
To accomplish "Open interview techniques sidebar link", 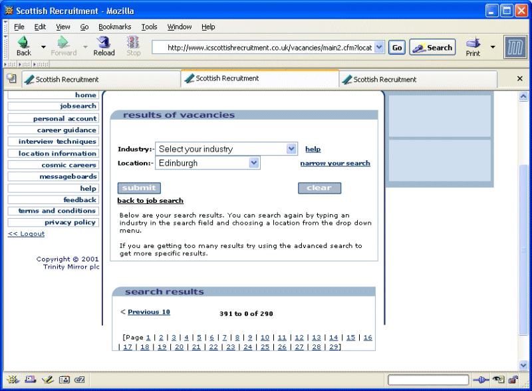I will coord(53,142).
